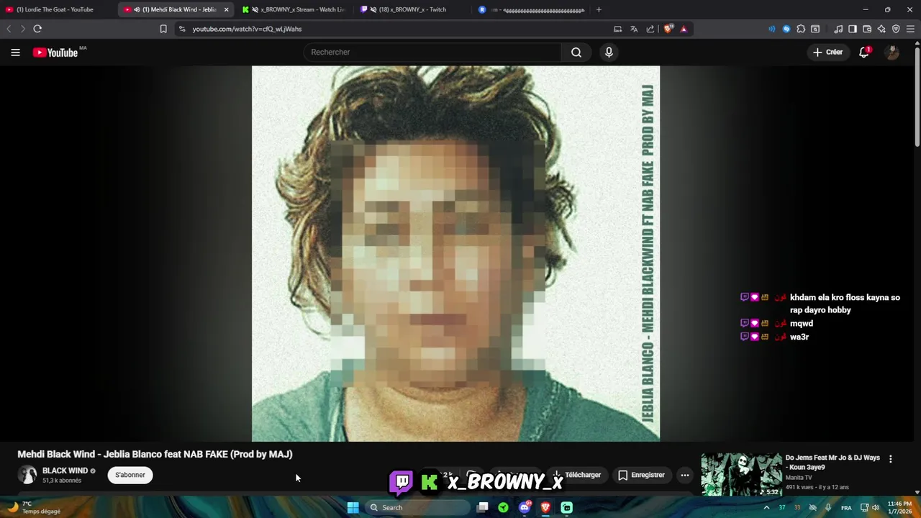The width and height of the screenshot is (921, 518).
Task: Open the Shazam extension icon
Action: 786,29
